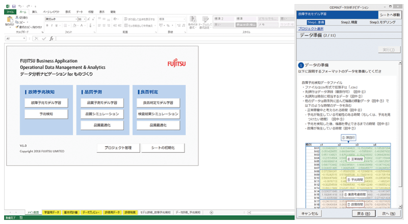
Task: Apply font color with the A icon
Action: click(x=82, y=25)
